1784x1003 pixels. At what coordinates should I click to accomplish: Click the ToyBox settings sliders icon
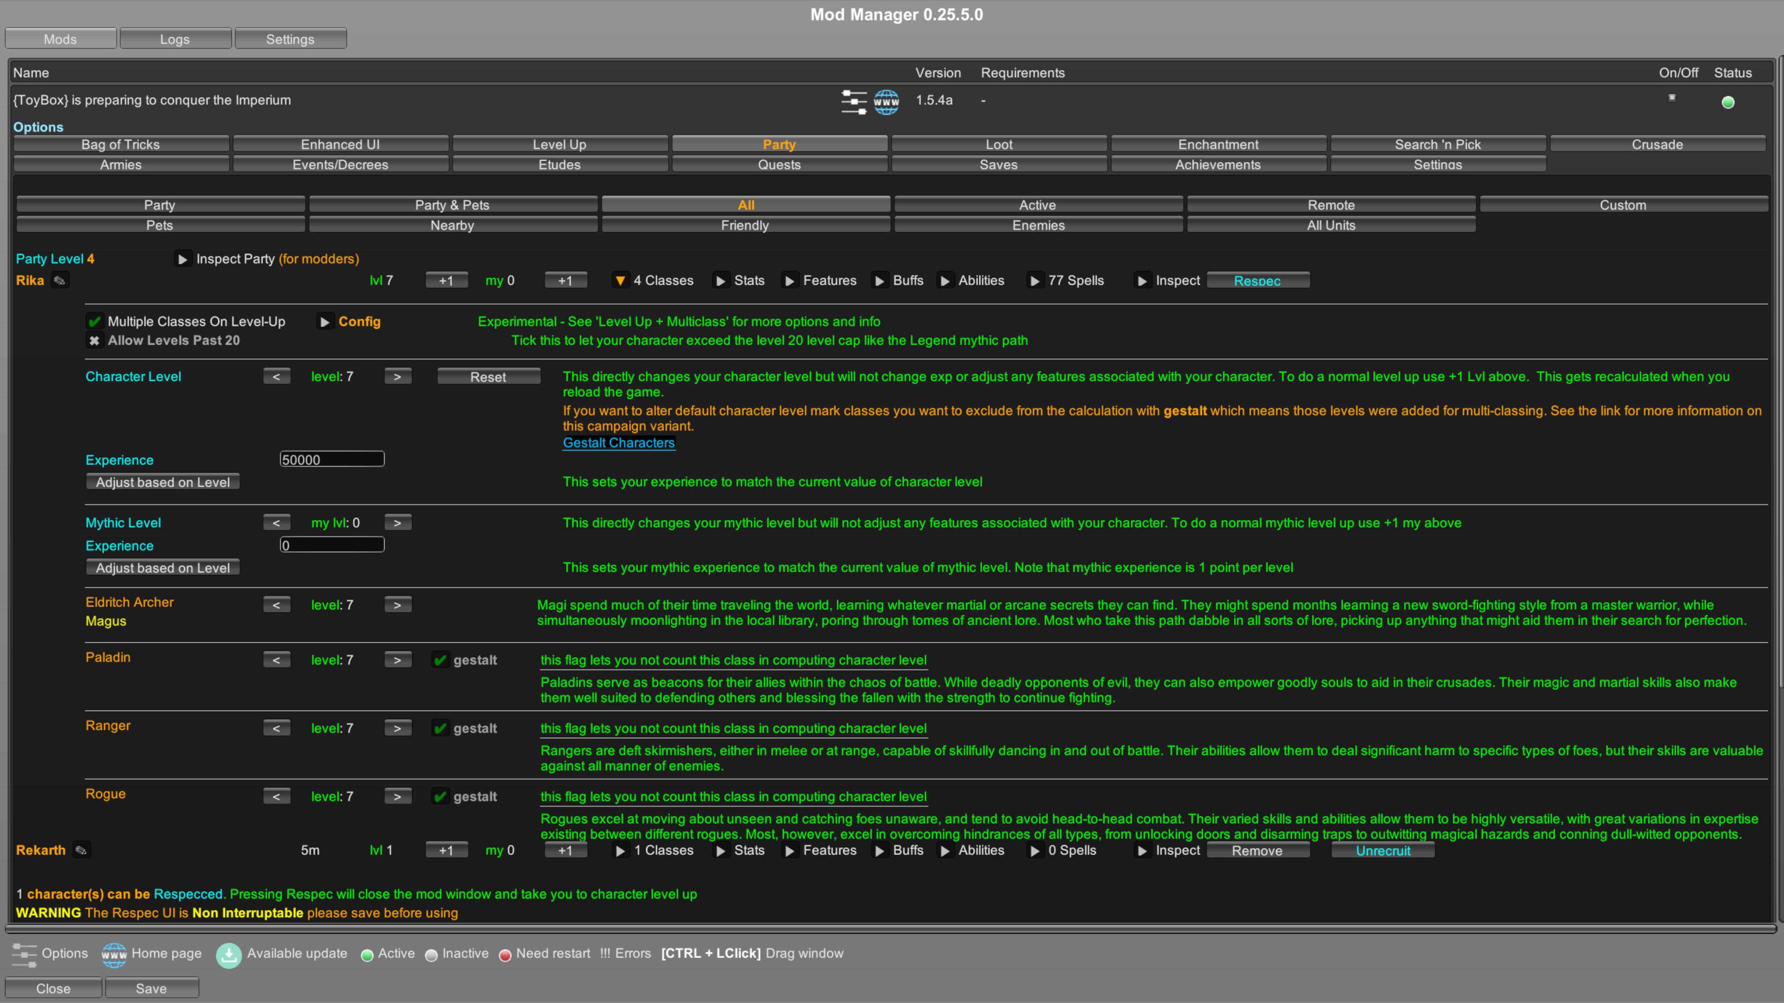pos(854,101)
